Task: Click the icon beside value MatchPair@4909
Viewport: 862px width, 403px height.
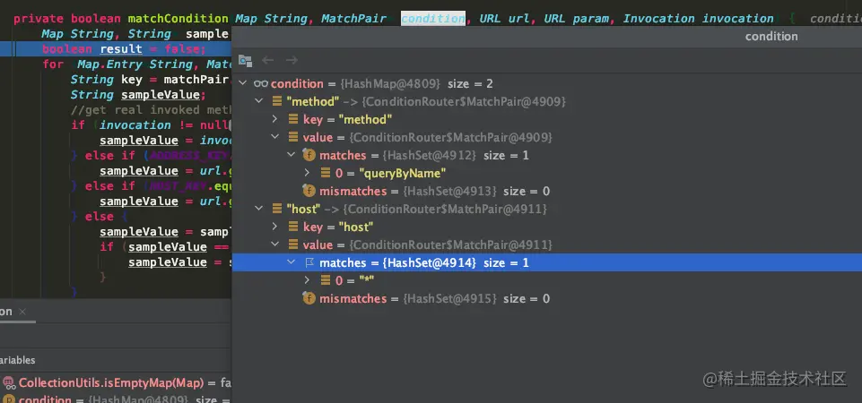Action: click(x=293, y=137)
